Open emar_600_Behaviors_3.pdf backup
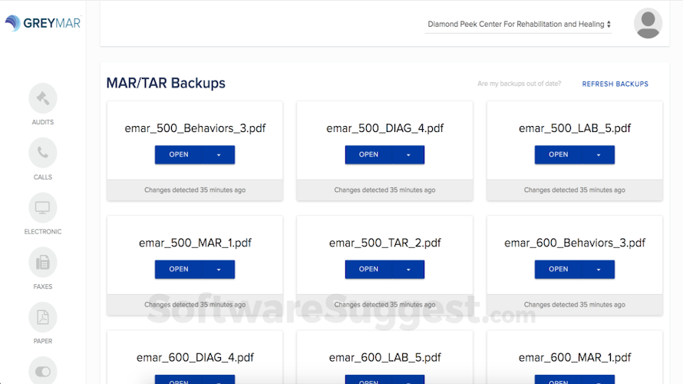683x384 pixels. pyautogui.click(x=559, y=270)
